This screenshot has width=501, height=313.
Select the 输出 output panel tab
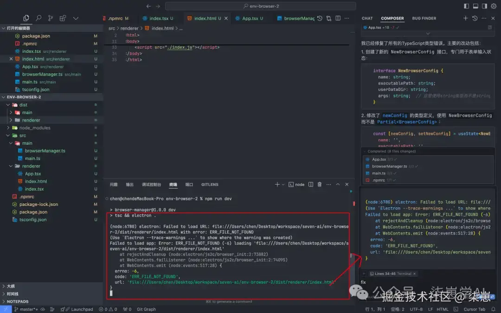(130, 185)
